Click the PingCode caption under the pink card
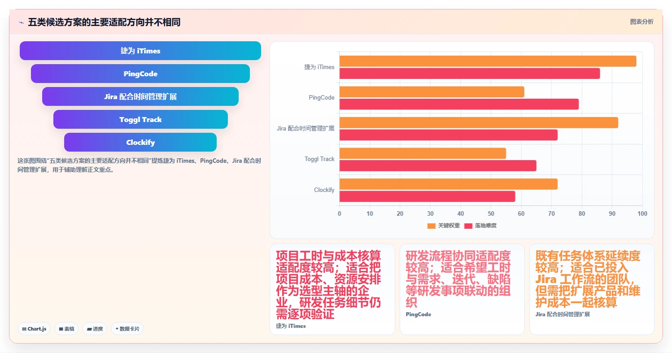 (419, 314)
